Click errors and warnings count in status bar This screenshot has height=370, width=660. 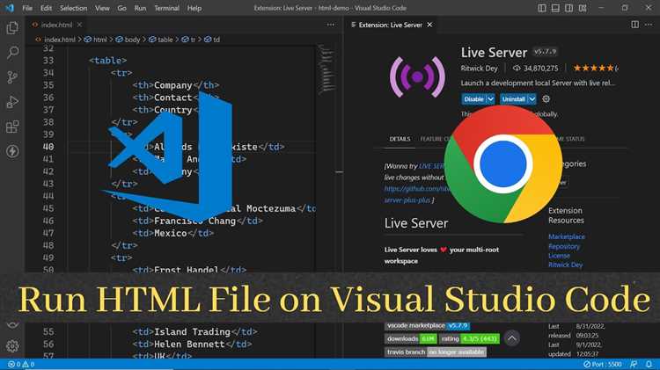coord(21,364)
